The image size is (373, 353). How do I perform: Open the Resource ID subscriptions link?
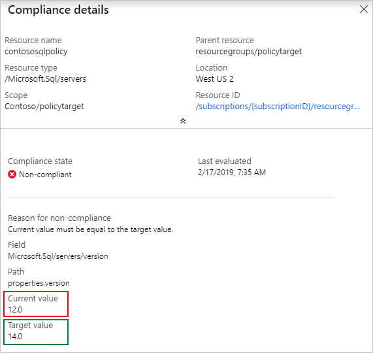[x=278, y=107]
